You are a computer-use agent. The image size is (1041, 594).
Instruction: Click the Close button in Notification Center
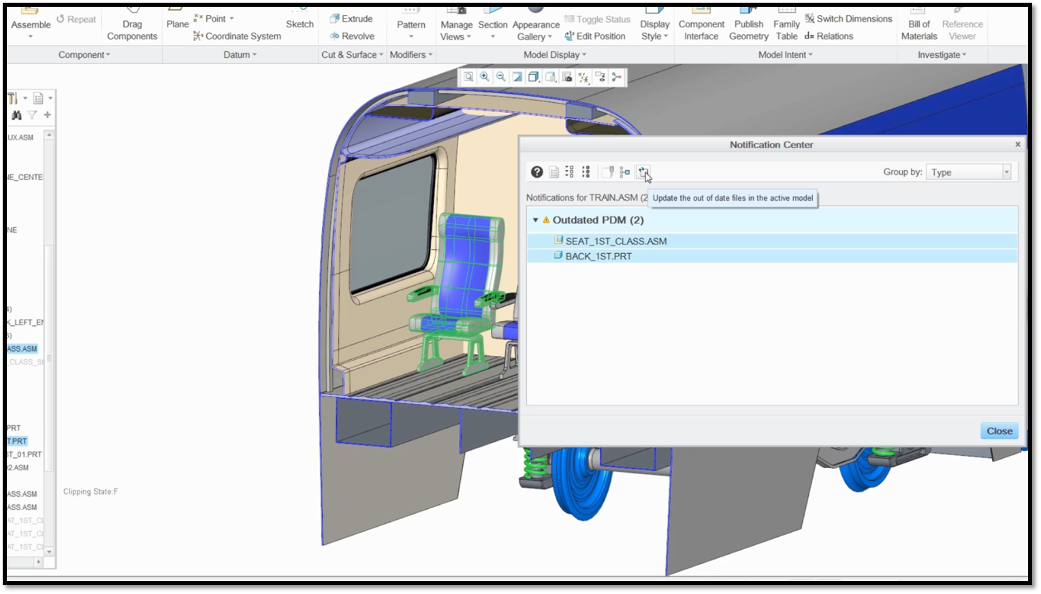999,431
